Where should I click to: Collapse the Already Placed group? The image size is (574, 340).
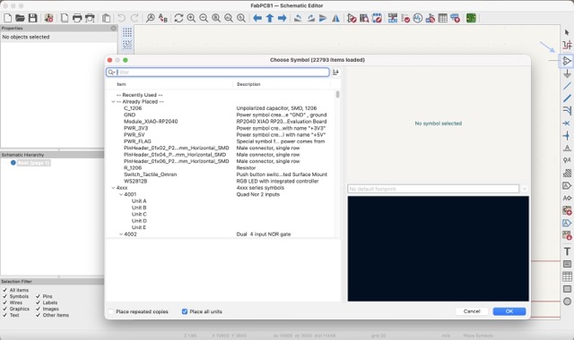(x=113, y=101)
